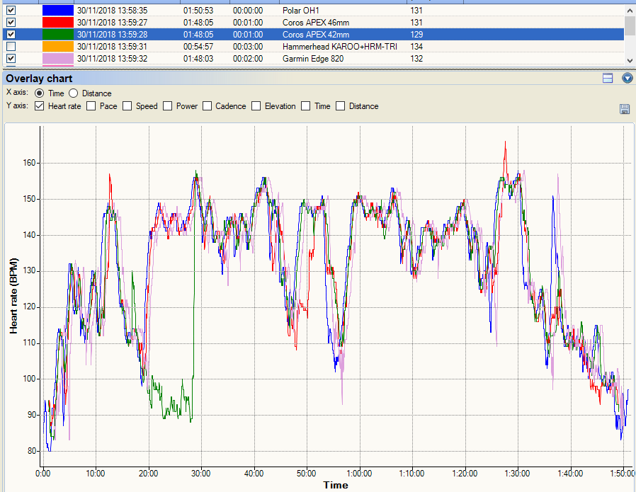
Task: Click the red color swatch for Coros APEX 46mm
Action: point(58,22)
